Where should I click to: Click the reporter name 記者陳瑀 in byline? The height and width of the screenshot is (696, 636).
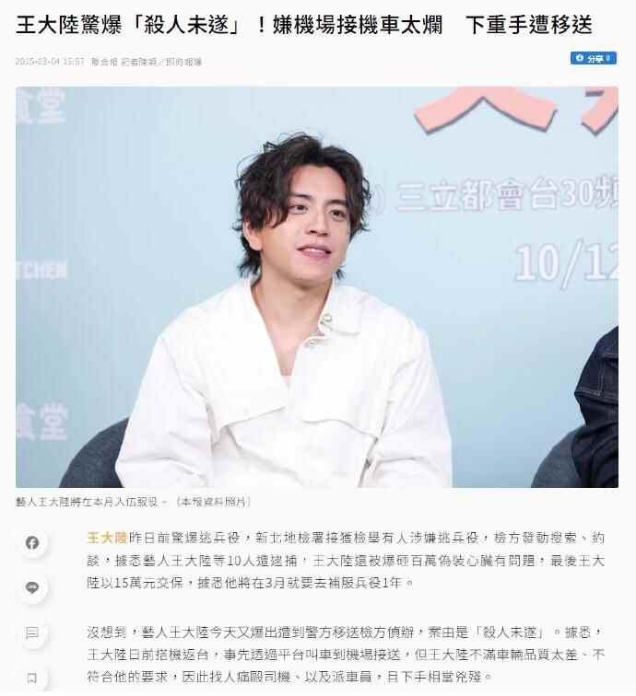click(139, 62)
